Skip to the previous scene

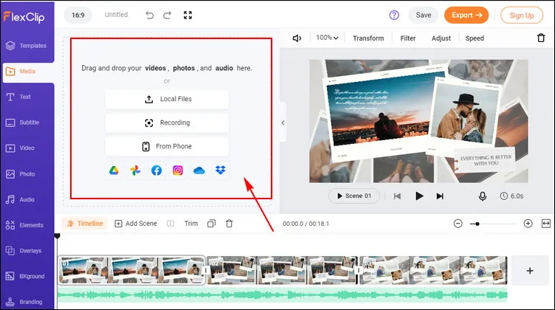coord(397,196)
